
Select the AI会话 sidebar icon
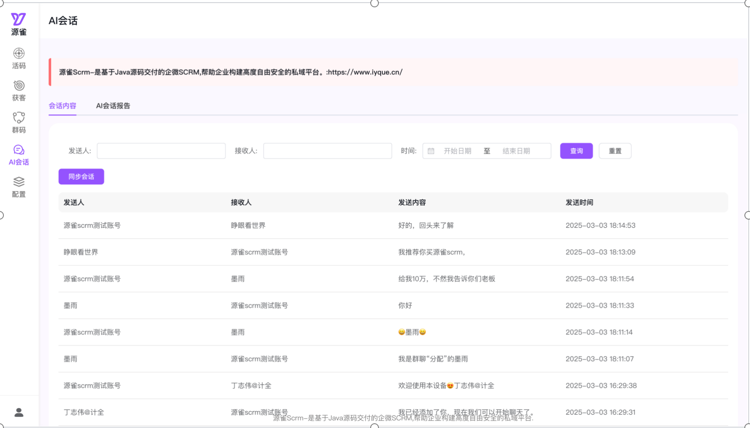pyautogui.click(x=18, y=155)
